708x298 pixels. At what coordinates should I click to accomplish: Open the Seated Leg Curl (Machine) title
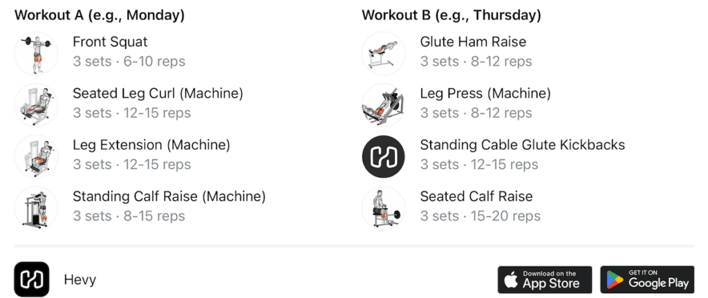(158, 93)
